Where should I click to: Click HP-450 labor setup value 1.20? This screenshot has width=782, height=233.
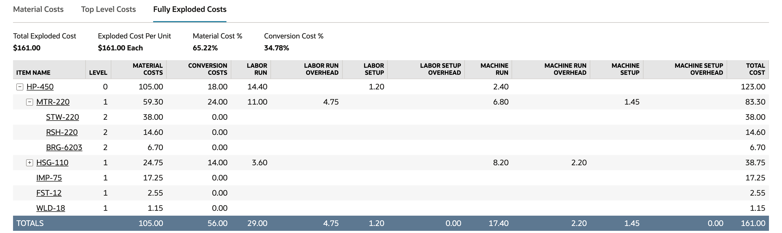pyautogui.click(x=376, y=87)
